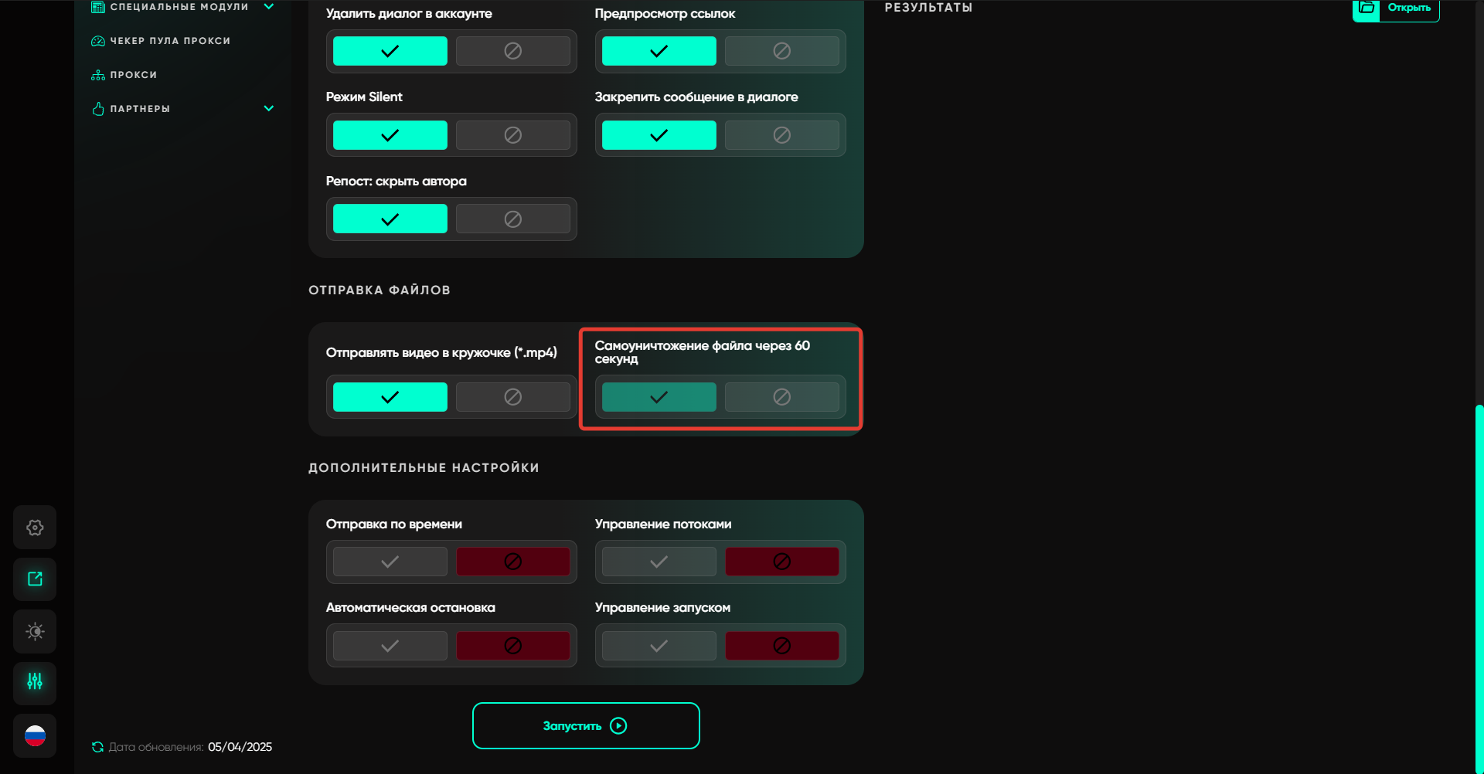The width and height of the screenshot is (1484, 774).
Task: Click the external link sidebar icon
Action: [x=35, y=579]
